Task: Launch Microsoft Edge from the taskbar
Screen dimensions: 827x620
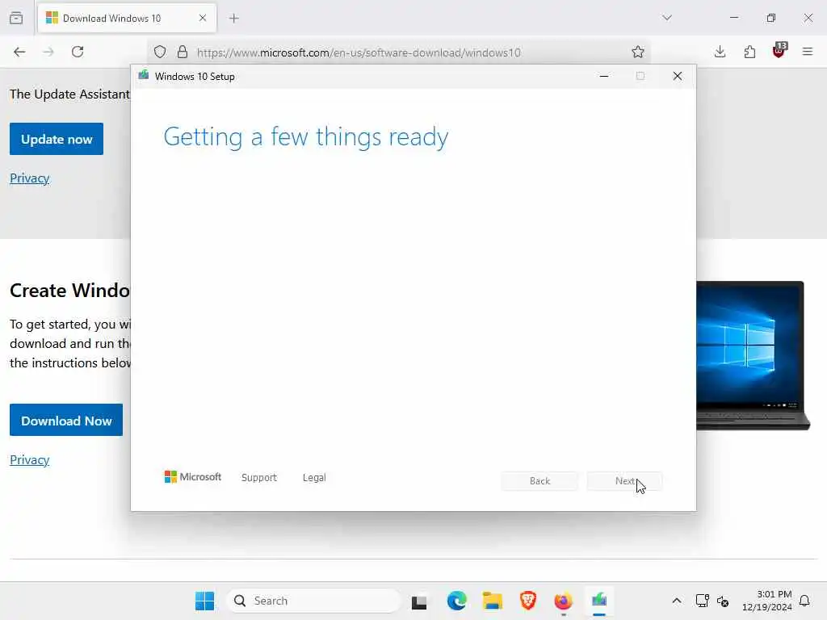Action: pyautogui.click(x=456, y=601)
